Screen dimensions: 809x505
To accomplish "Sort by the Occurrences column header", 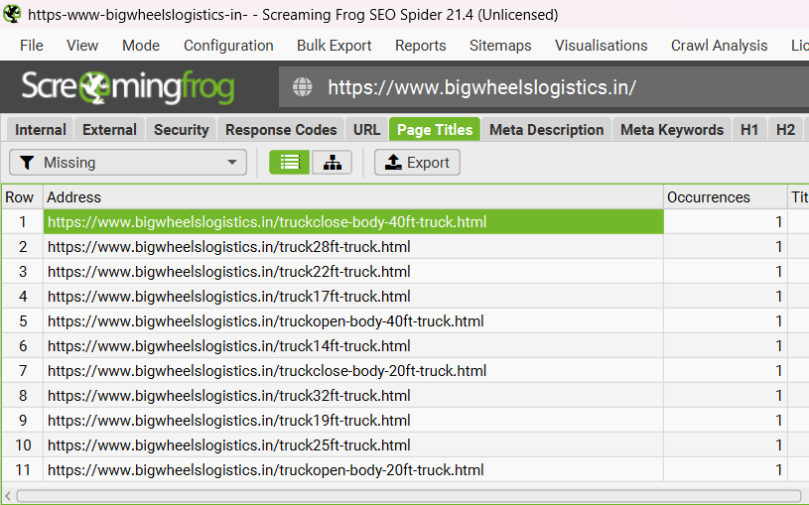I will (726, 197).
